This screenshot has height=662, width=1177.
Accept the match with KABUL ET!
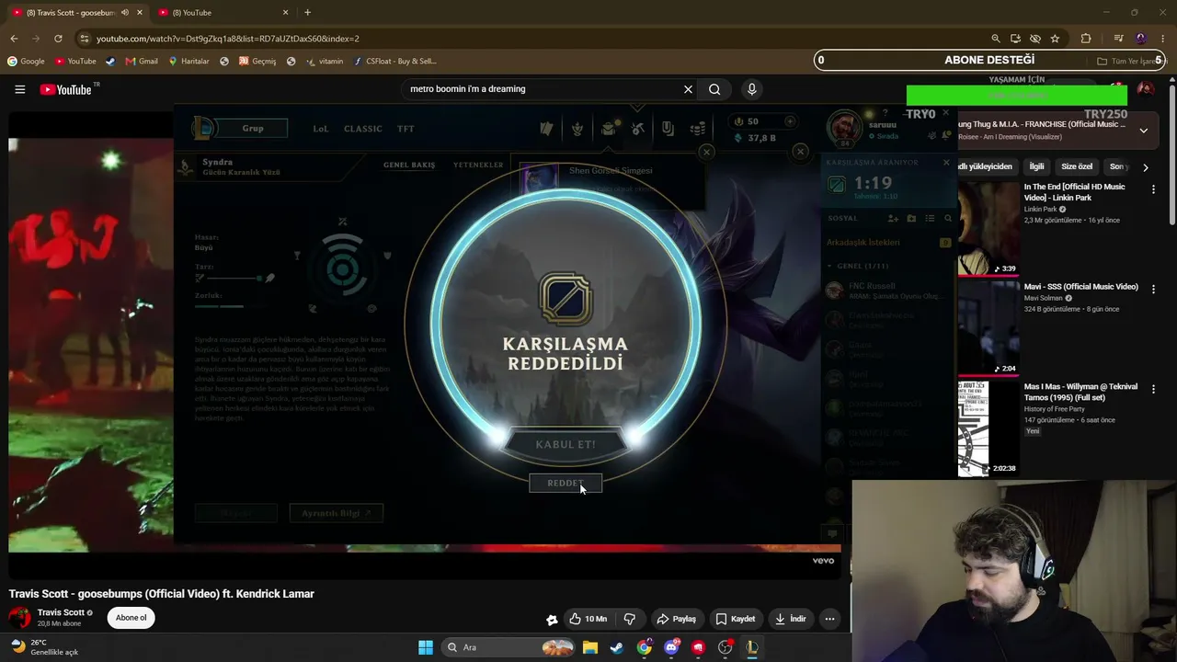566,444
